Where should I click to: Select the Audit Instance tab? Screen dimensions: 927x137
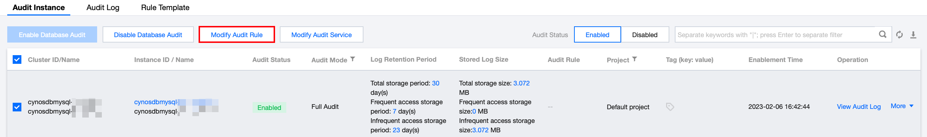(x=39, y=8)
